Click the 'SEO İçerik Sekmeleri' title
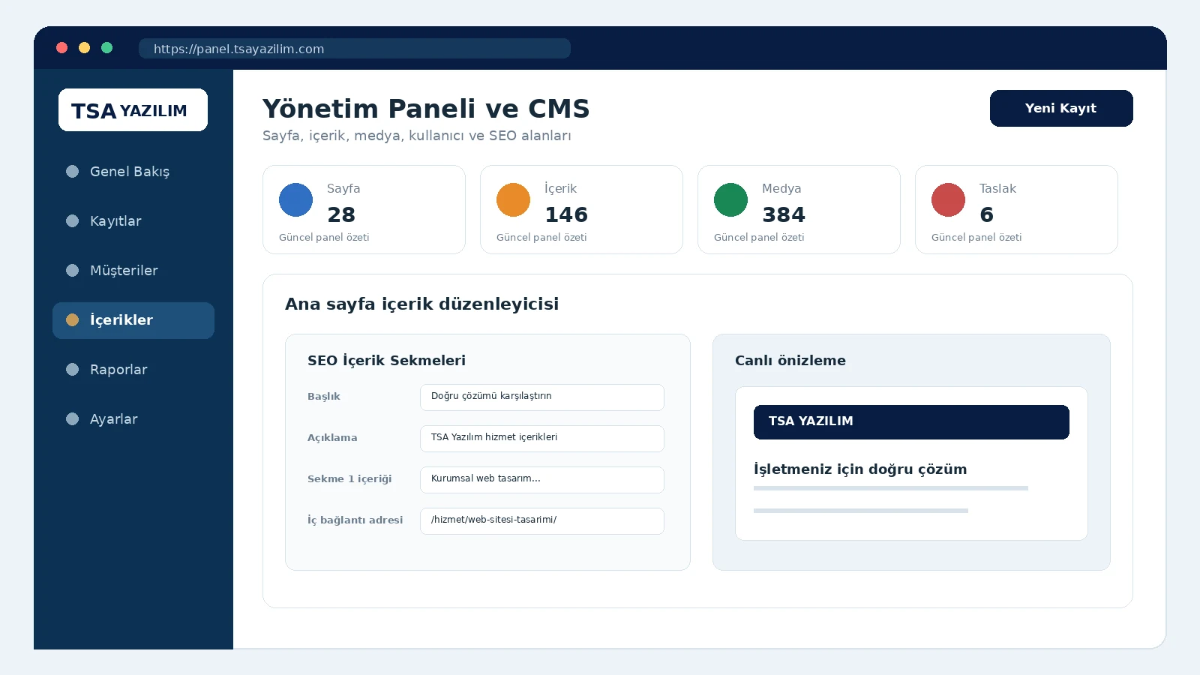 coord(386,361)
